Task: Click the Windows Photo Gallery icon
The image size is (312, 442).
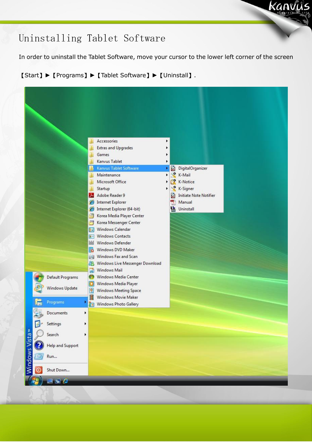Action: coord(92,304)
